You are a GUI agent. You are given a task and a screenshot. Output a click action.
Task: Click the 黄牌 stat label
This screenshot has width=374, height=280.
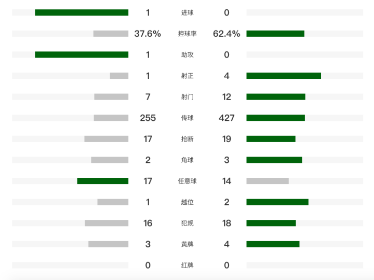[x=187, y=244]
